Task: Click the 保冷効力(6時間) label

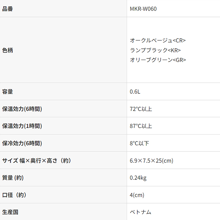Action: coord(22,143)
